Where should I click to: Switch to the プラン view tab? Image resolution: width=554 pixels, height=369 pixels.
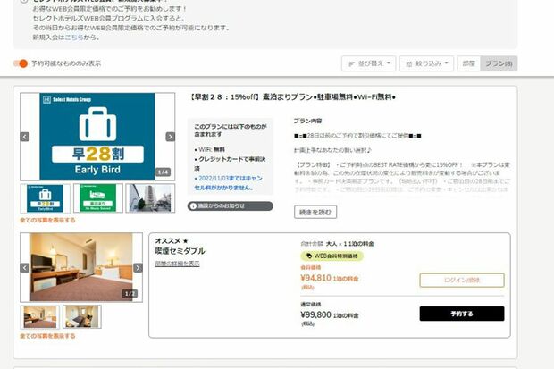click(499, 63)
